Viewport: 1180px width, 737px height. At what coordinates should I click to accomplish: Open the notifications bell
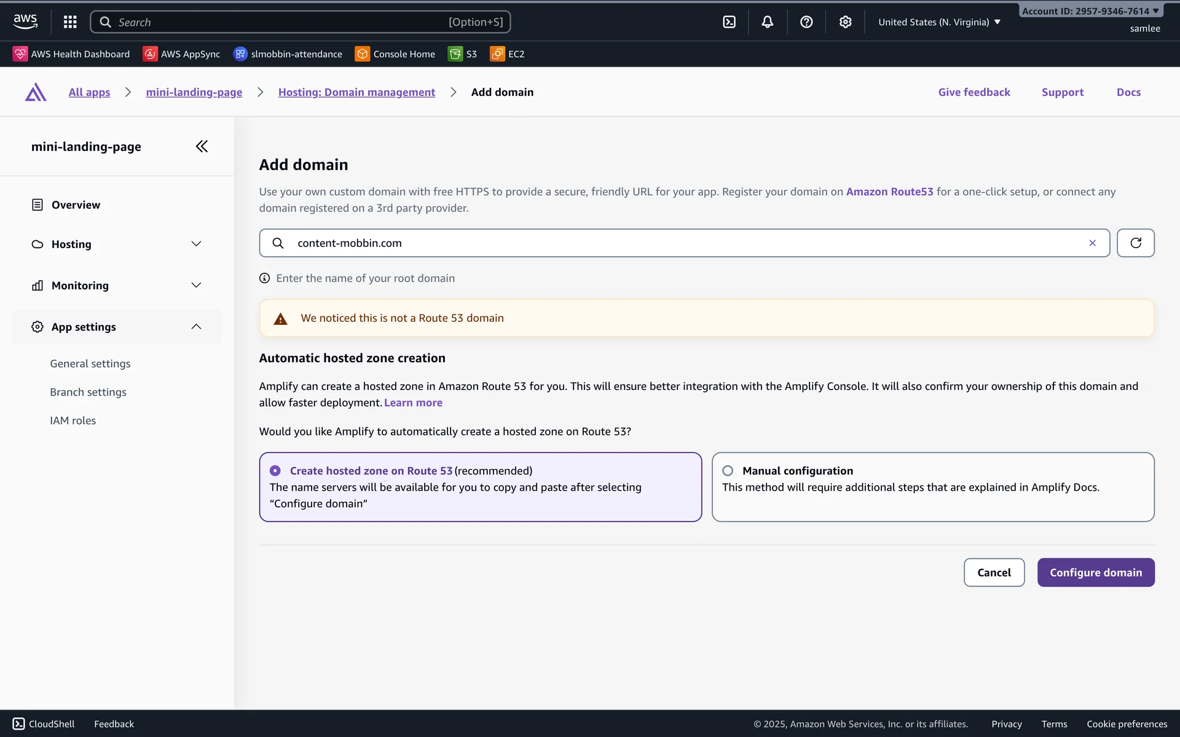coord(767,22)
